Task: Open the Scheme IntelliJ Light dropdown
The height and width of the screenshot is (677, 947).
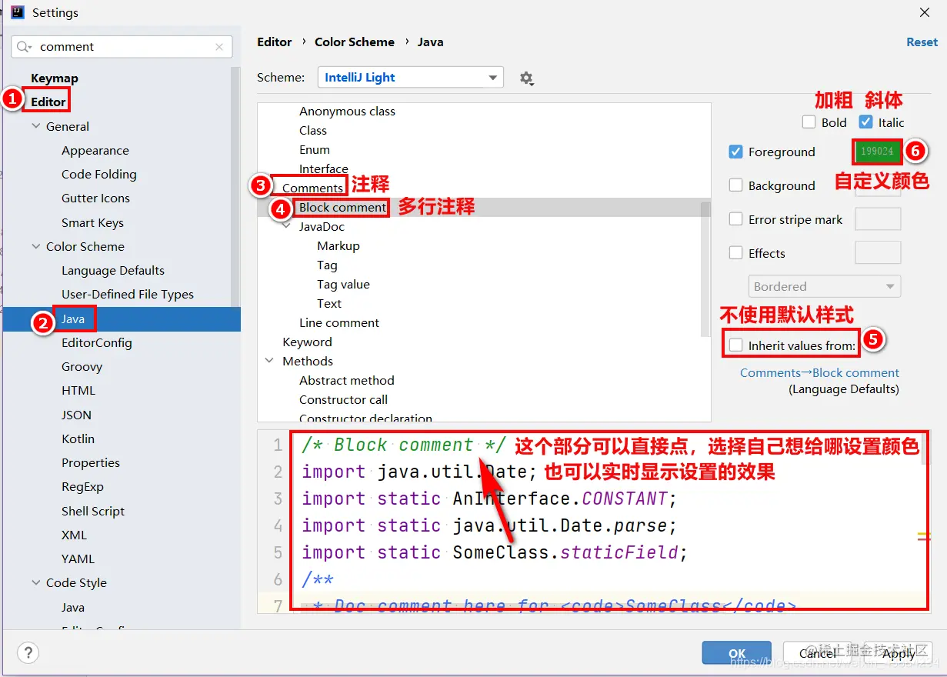Action: point(411,78)
